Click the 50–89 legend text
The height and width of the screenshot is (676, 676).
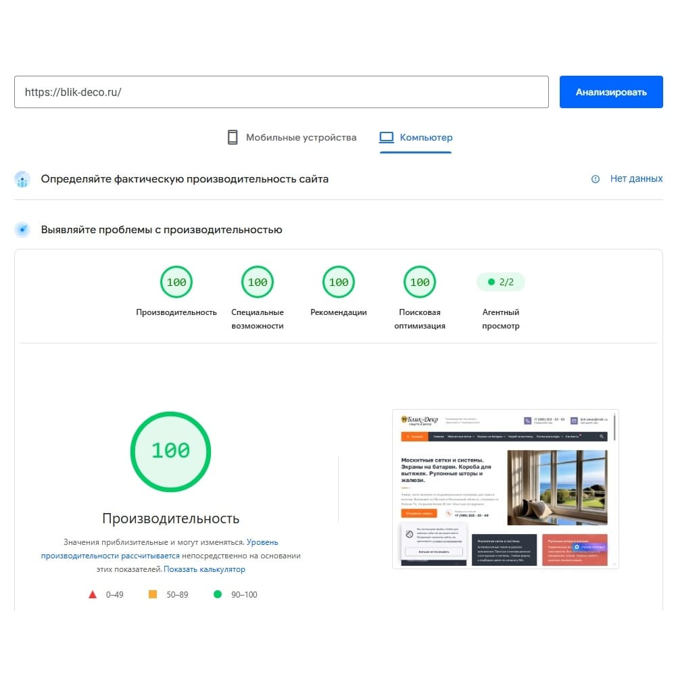point(177,594)
